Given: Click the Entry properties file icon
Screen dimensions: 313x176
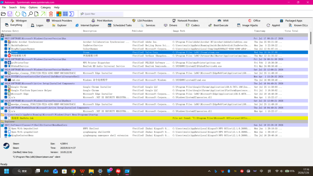Looking at the screenshot, I should tap(37, 14).
